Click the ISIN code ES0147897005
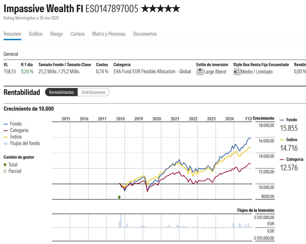Image resolution: width=306 pixels, height=244 pixels. (x=112, y=9)
